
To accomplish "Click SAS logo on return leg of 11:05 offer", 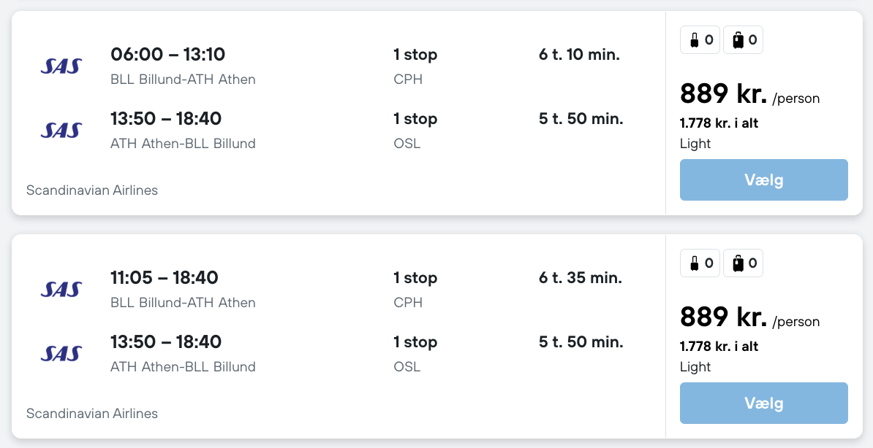I will pos(61,354).
